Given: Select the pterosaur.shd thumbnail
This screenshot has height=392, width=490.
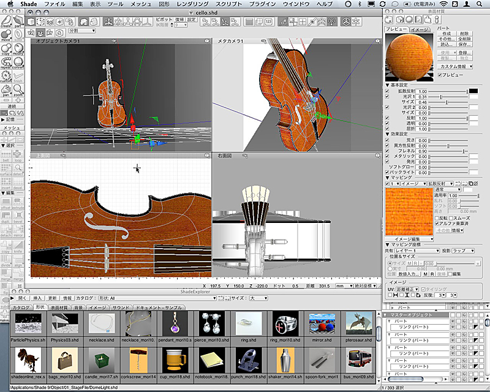Looking at the screenshot, I should (x=359, y=324).
